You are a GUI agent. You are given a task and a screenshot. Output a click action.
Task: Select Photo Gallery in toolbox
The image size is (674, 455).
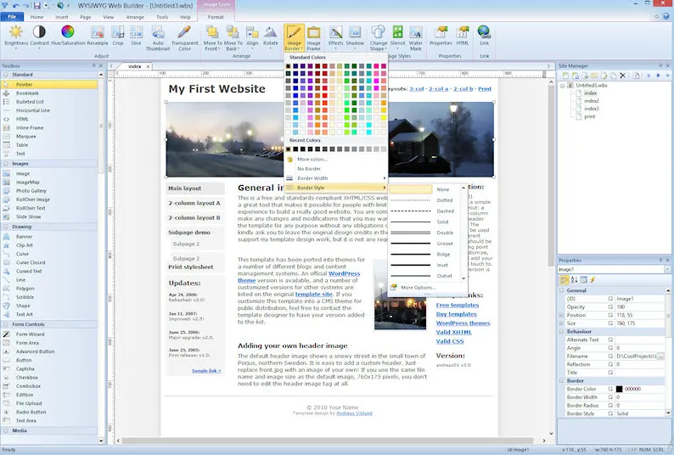coord(31,190)
